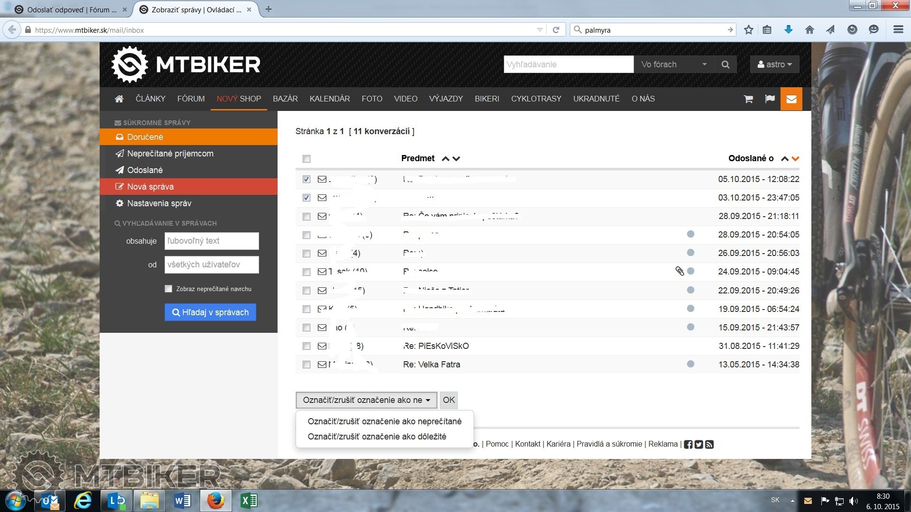
Task: Click the search magnifier button in header
Action: (x=725, y=64)
